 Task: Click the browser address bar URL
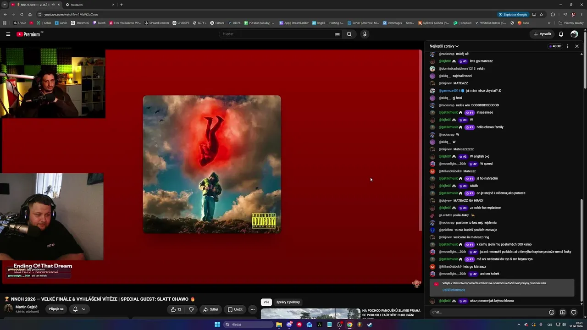(71, 14)
